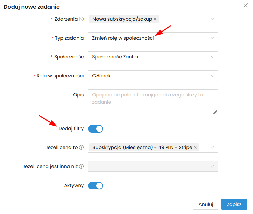Click the 'Społeczność Zanfia' selected value
The height and width of the screenshot is (214, 253).
click(115, 57)
